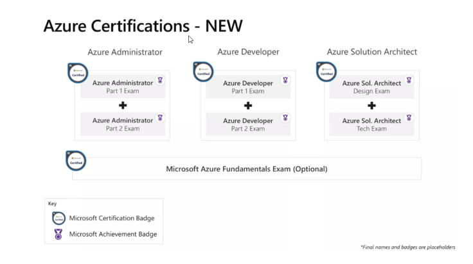This screenshot has width=473, height=264.
Task: Click the certification badge on the Azure Developer group
Action: coord(203,72)
